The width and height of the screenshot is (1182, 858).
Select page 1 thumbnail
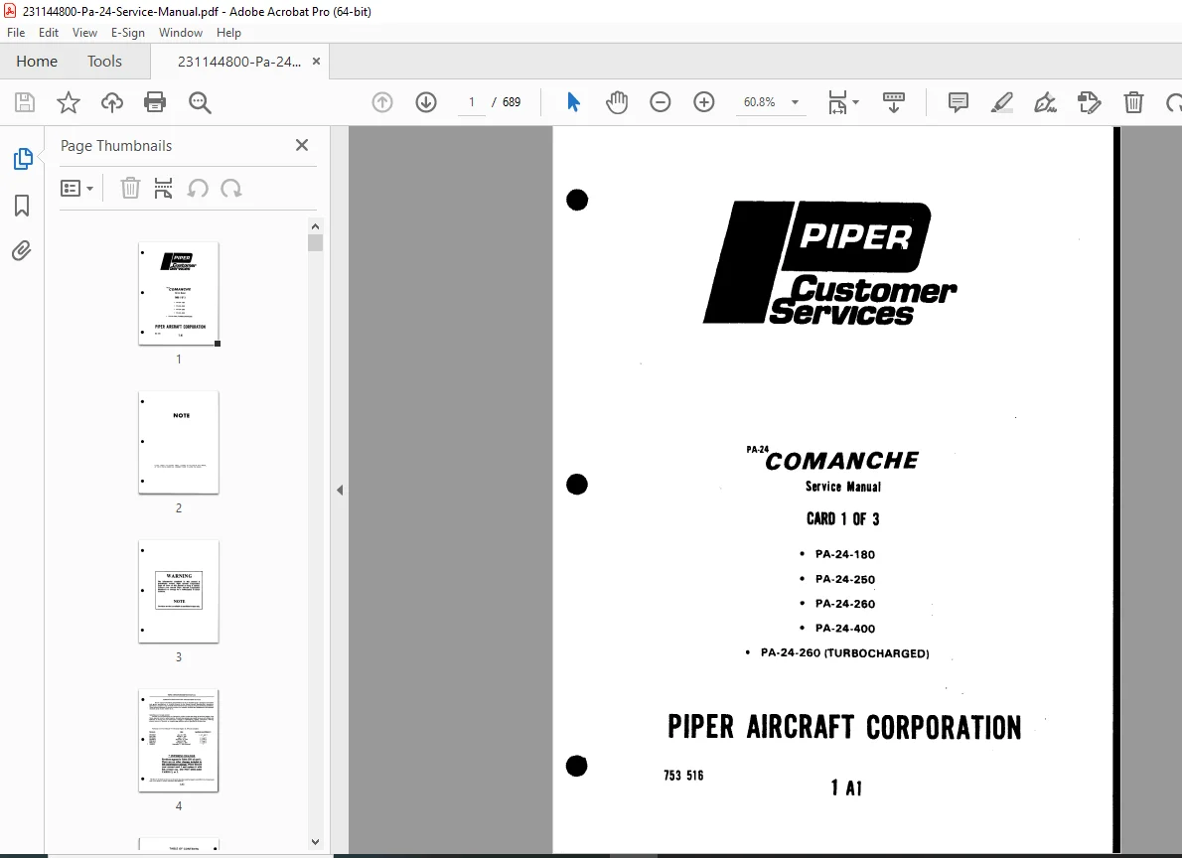coord(179,293)
